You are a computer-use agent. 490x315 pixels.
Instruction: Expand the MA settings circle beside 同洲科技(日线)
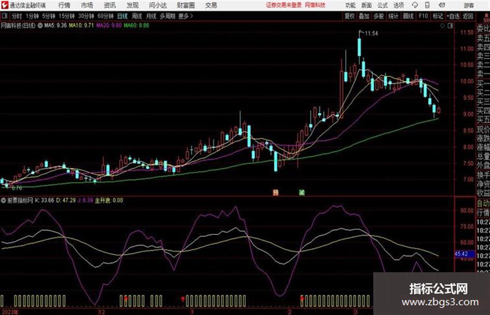40,25
